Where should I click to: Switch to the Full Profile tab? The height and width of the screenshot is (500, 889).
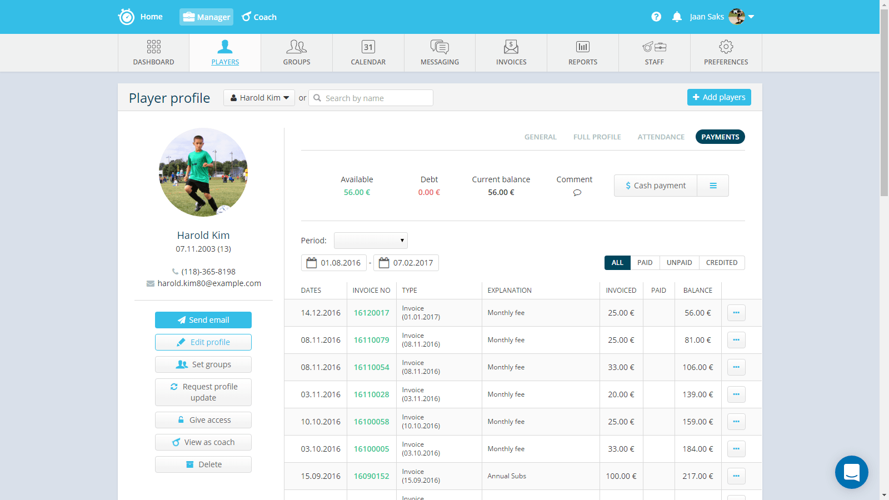tap(597, 137)
